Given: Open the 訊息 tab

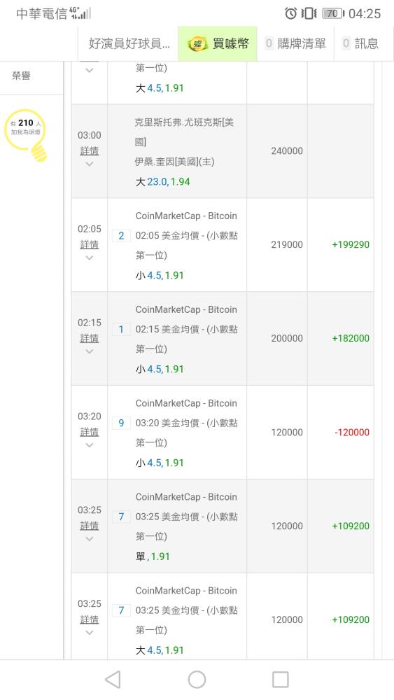Looking at the screenshot, I should (361, 43).
